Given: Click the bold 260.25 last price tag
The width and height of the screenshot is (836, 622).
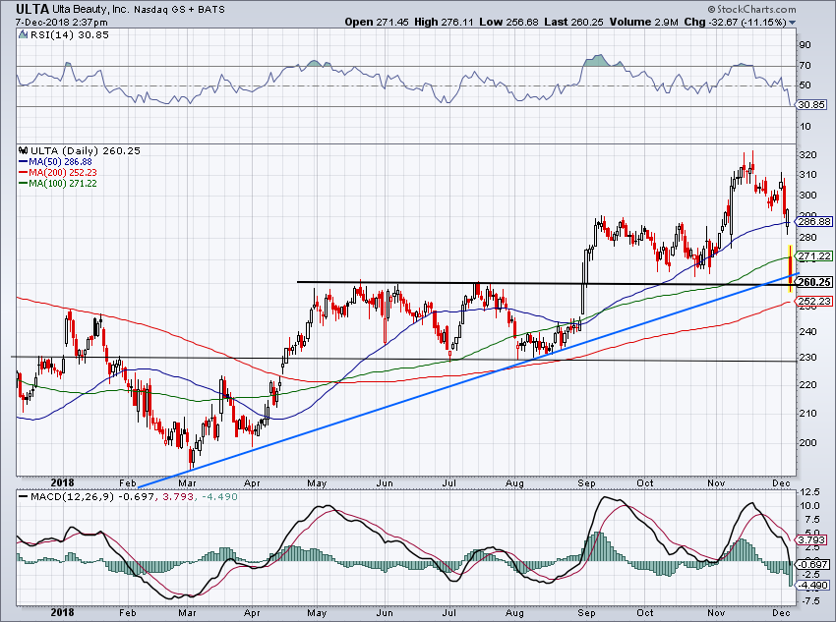Looking at the screenshot, I should coord(814,282).
